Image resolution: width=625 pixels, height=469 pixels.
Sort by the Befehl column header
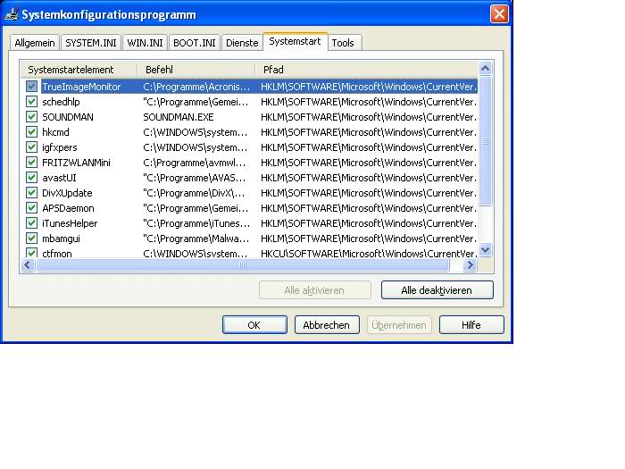click(x=196, y=70)
